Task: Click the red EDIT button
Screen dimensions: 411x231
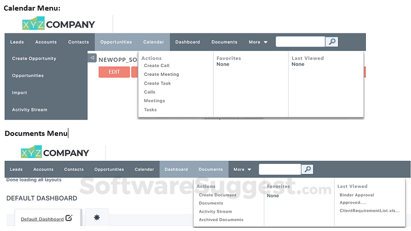Action: pos(114,72)
